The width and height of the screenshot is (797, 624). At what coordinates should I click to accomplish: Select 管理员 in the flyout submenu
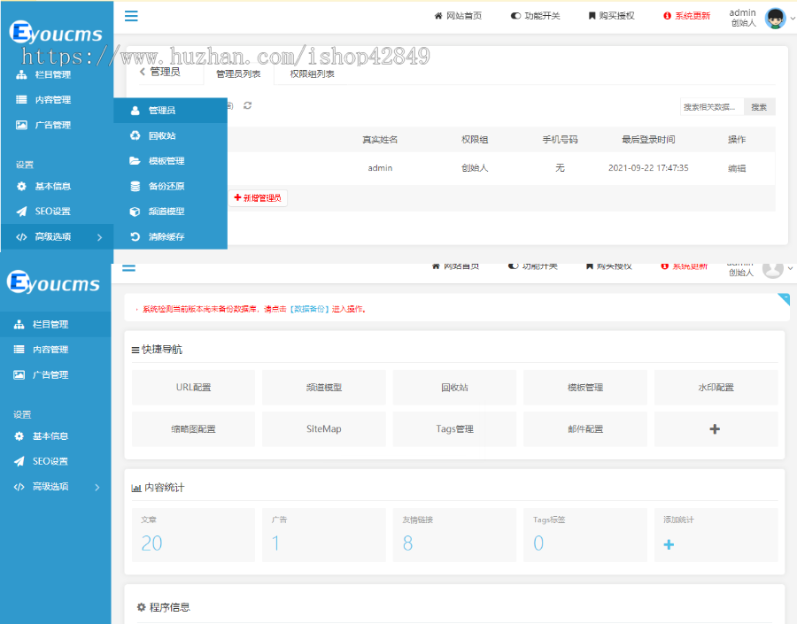(x=170, y=111)
